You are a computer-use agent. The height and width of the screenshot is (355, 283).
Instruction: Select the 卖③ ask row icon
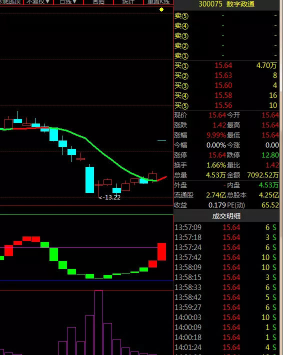point(181,36)
